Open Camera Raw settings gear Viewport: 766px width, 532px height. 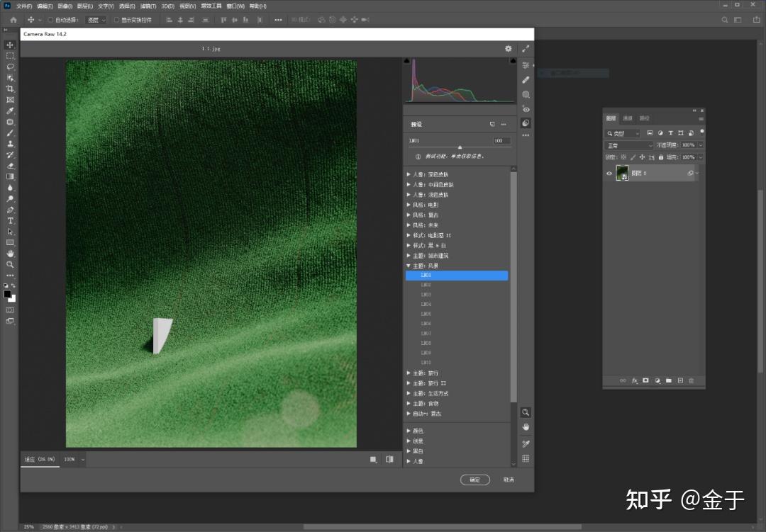tap(508, 49)
